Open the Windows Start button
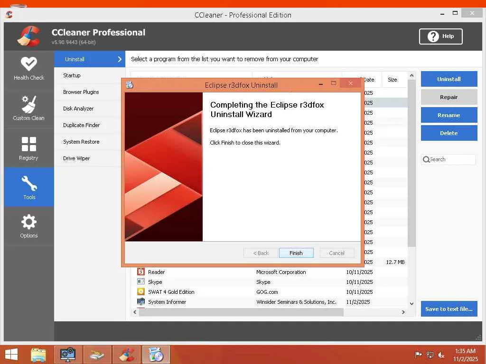Screen dimensions: 486x364 11,355
